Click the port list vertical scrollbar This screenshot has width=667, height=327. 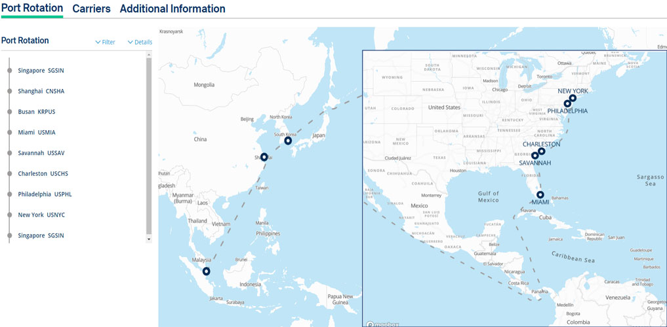click(149, 144)
